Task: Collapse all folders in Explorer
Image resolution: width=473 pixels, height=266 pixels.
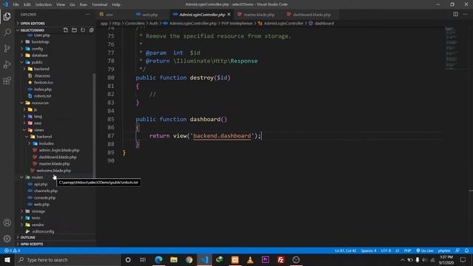Action: [x=92, y=30]
